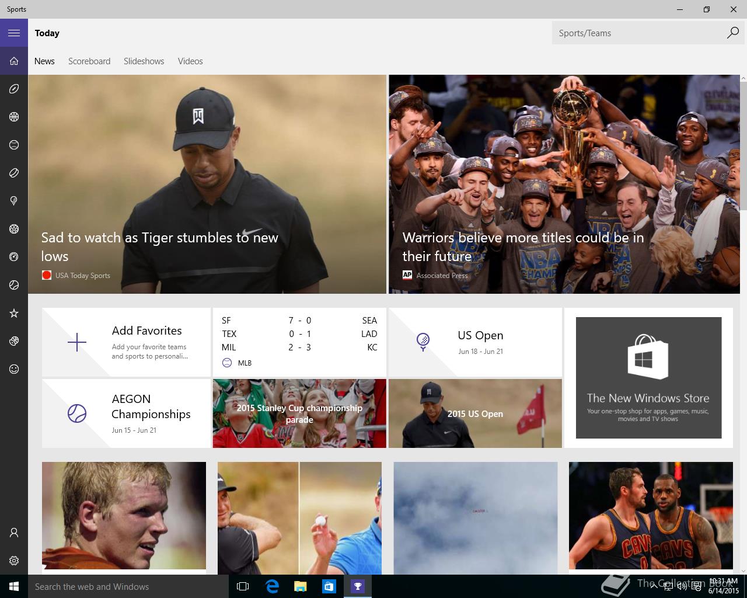The height and width of the screenshot is (598, 747).
Task: Click the Today page title
Action: (47, 33)
